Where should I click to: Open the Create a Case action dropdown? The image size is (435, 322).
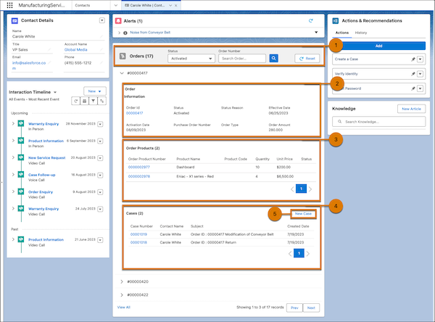tap(420, 59)
